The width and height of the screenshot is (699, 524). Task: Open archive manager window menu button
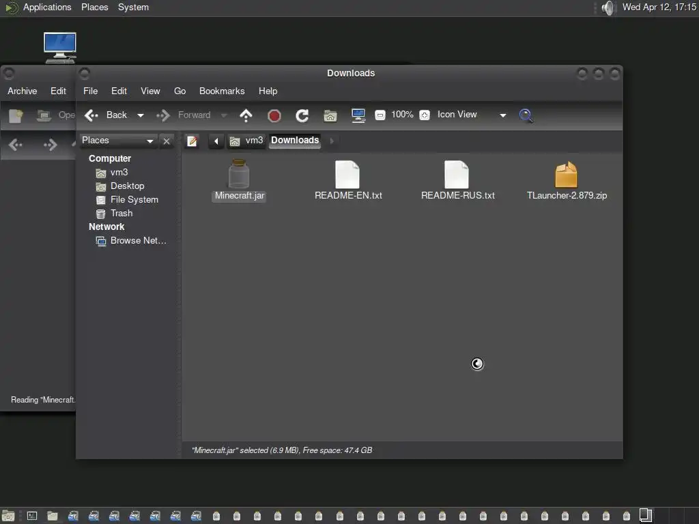tap(8, 73)
